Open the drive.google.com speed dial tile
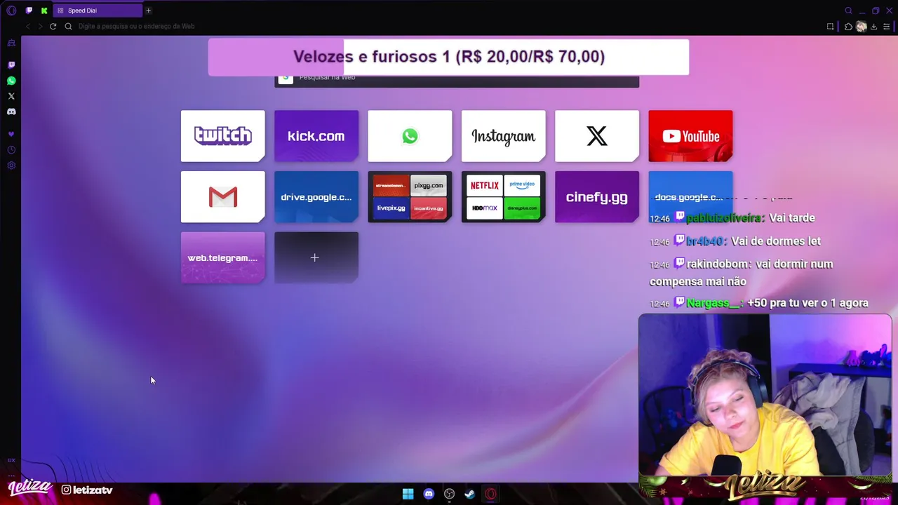This screenshot has height=505, width=898. pos(316,197)
